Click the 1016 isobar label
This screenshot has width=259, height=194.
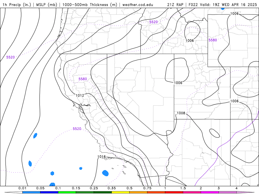102,156
